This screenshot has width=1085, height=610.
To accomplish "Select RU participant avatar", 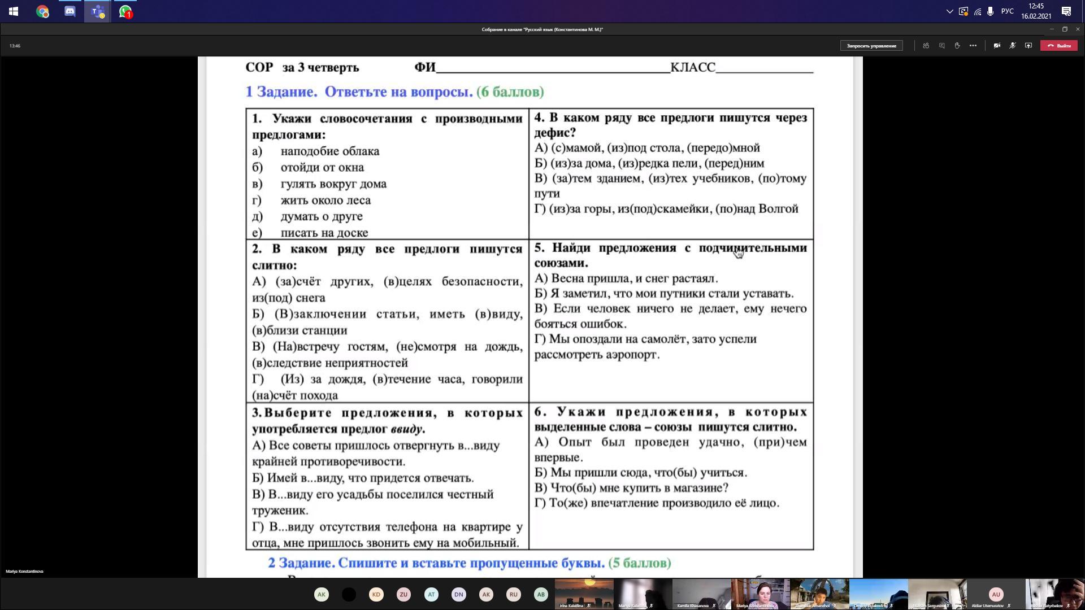I will coord(513,594).
